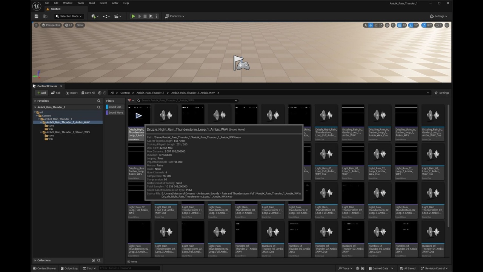Add a new collection with the plus icon
Screen dimensions: 483x272
[x=93, y=260]
